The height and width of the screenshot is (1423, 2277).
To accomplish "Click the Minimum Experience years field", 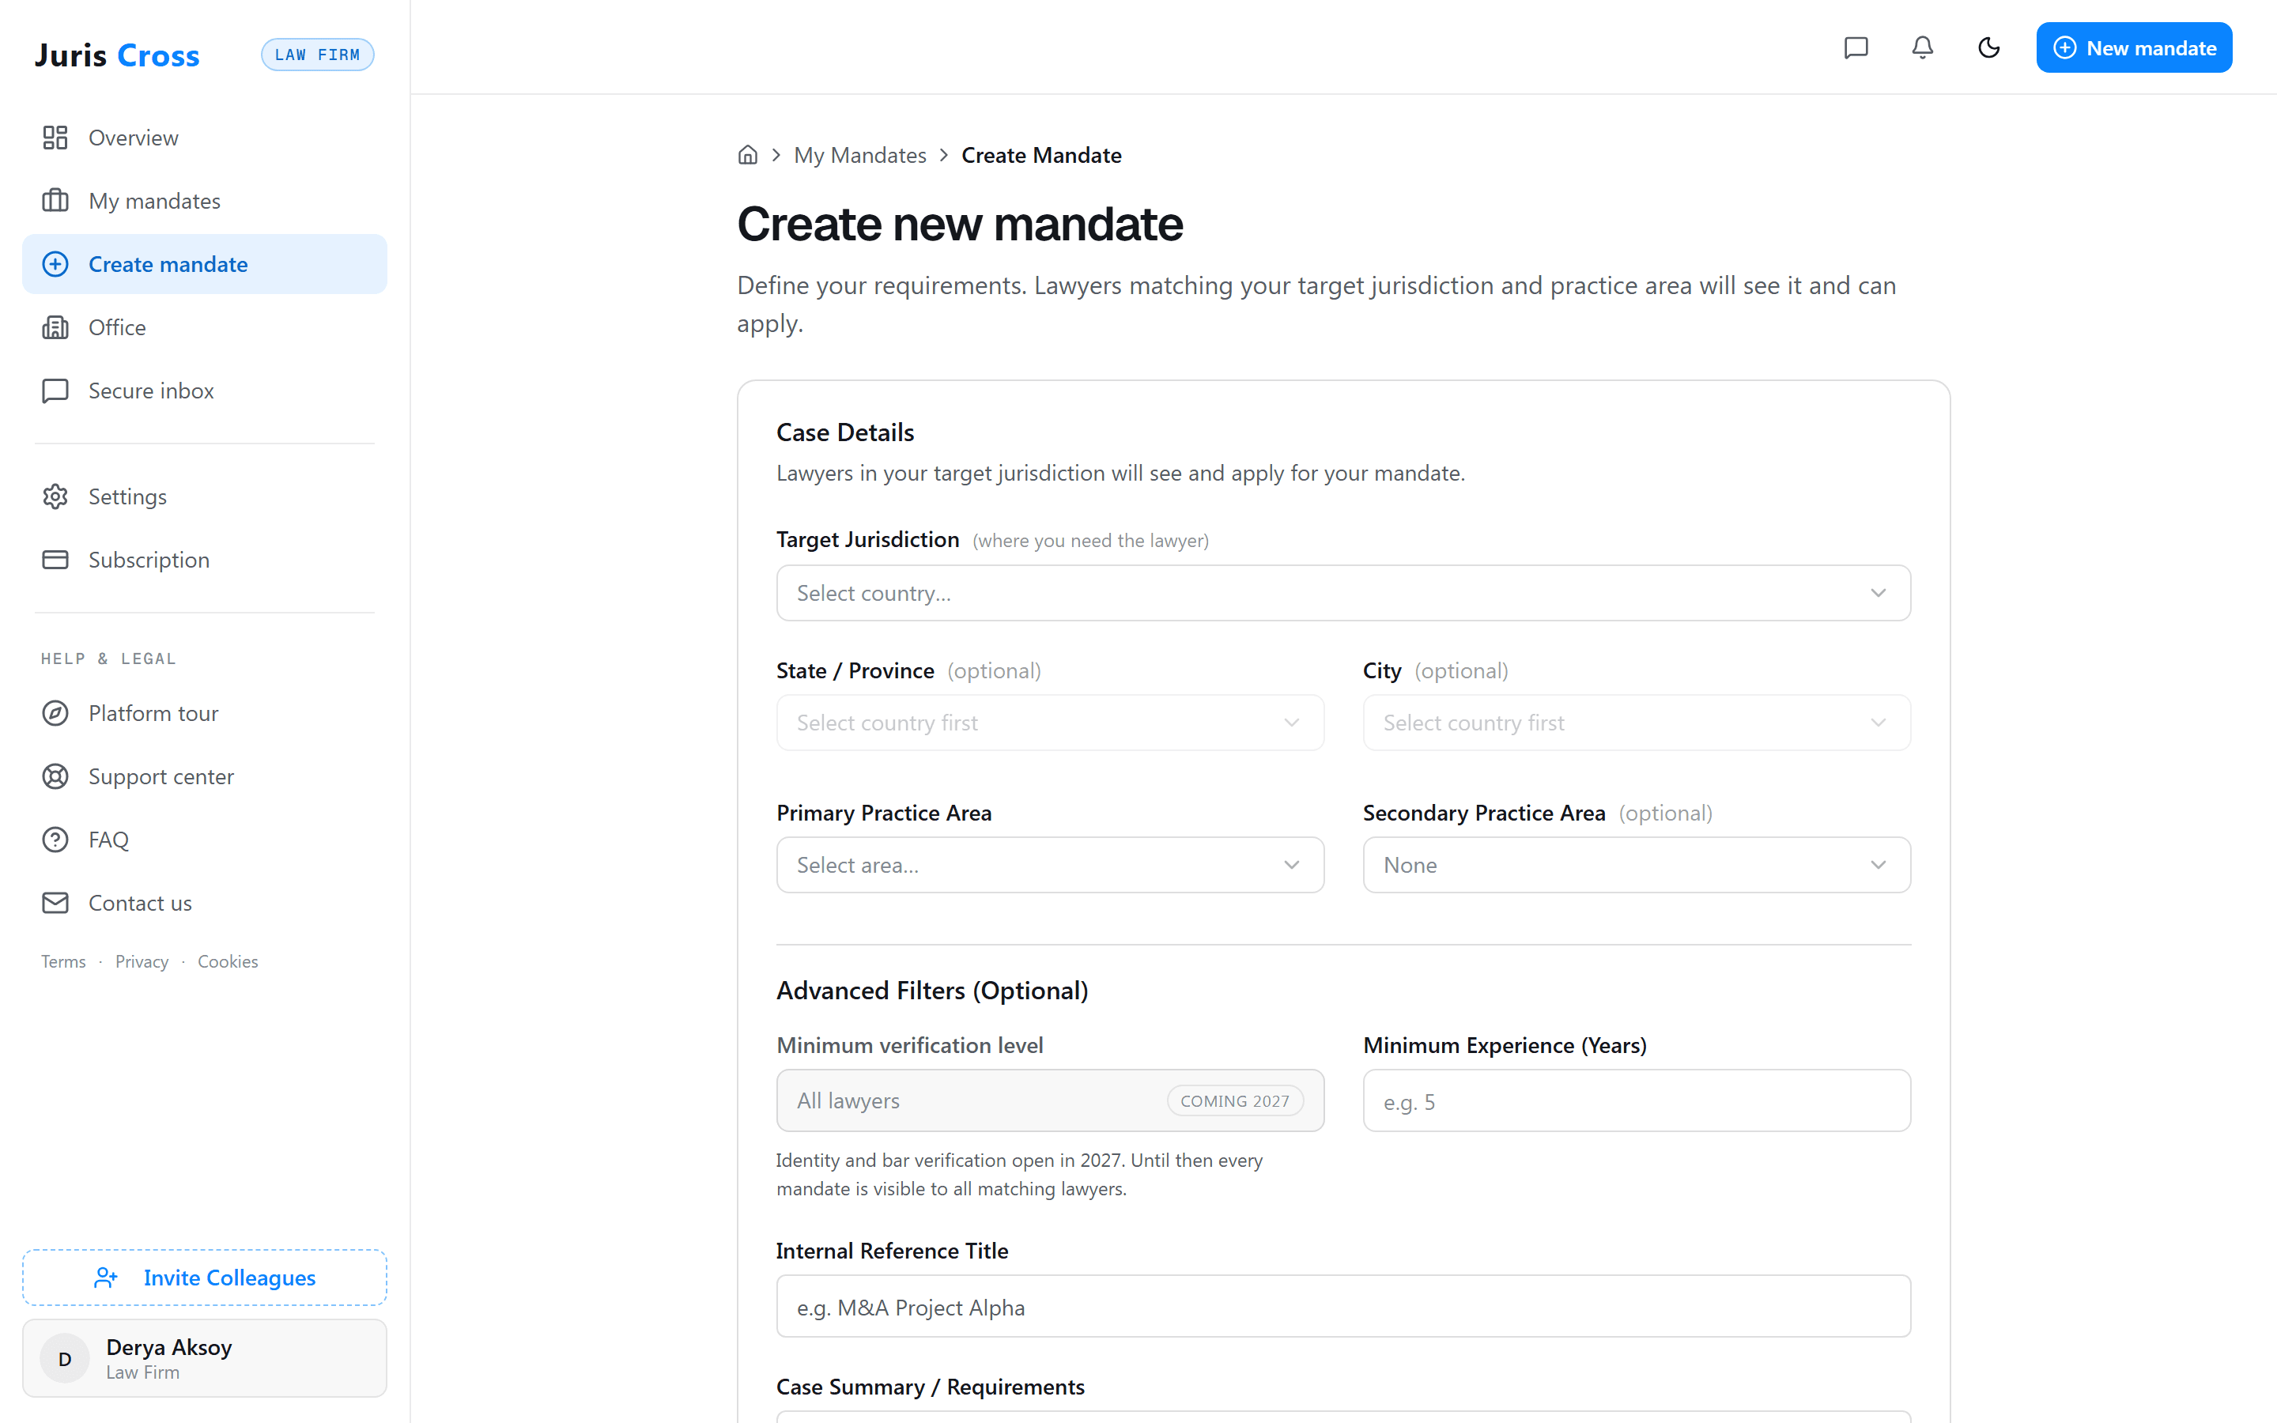I will (x=1637, y=1100).
